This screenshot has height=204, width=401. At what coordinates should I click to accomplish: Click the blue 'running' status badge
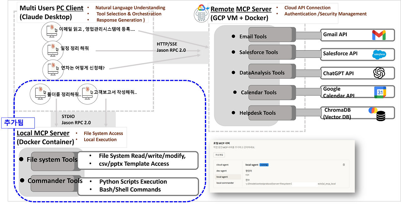pos(264,165)
